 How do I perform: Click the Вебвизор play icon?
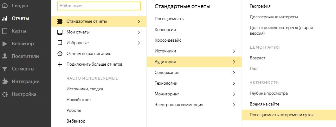(x=4, y=44)
